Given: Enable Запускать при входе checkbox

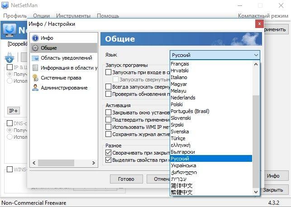Looking at the screenshot, I should (108, 72).
